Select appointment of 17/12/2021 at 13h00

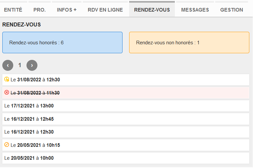126,106
